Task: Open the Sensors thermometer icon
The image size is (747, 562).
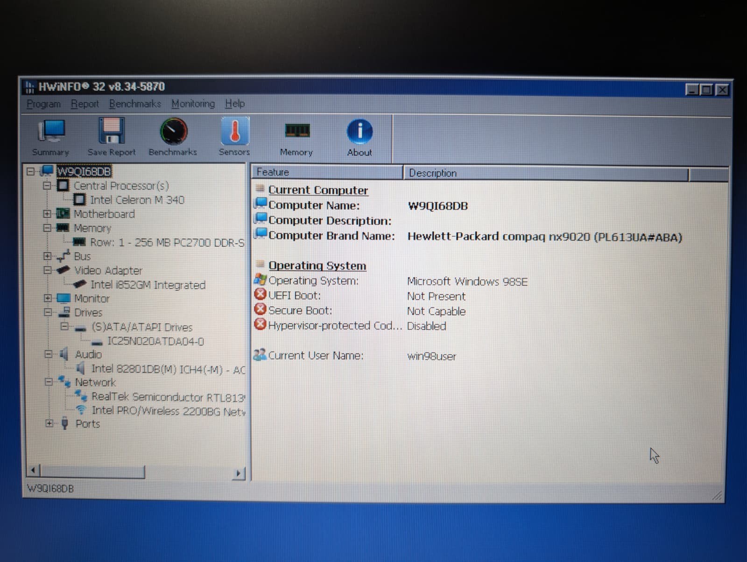Action: [x=234, y=137]
